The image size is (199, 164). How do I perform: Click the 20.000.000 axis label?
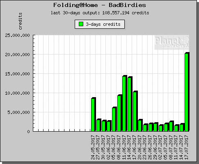[x=17, y=55]
